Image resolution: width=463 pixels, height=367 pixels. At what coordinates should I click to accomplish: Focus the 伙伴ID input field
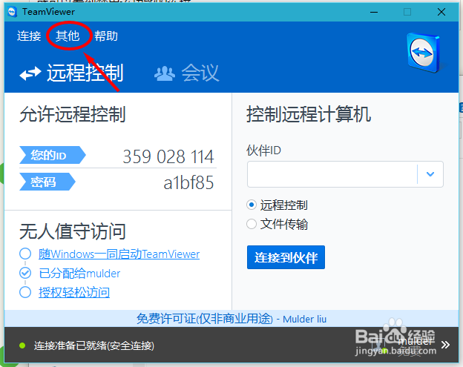[x=332, y=174]
